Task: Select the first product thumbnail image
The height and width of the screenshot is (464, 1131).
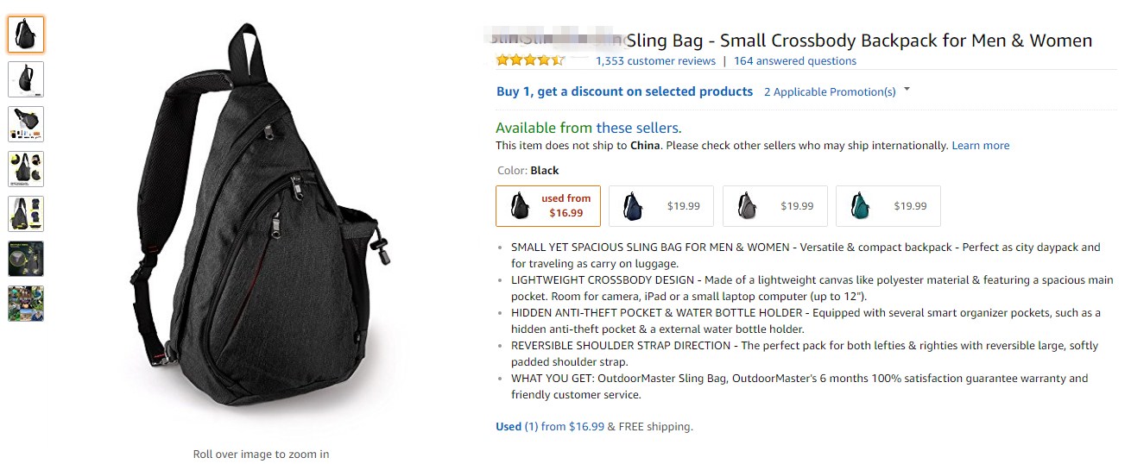Action: 26,34
